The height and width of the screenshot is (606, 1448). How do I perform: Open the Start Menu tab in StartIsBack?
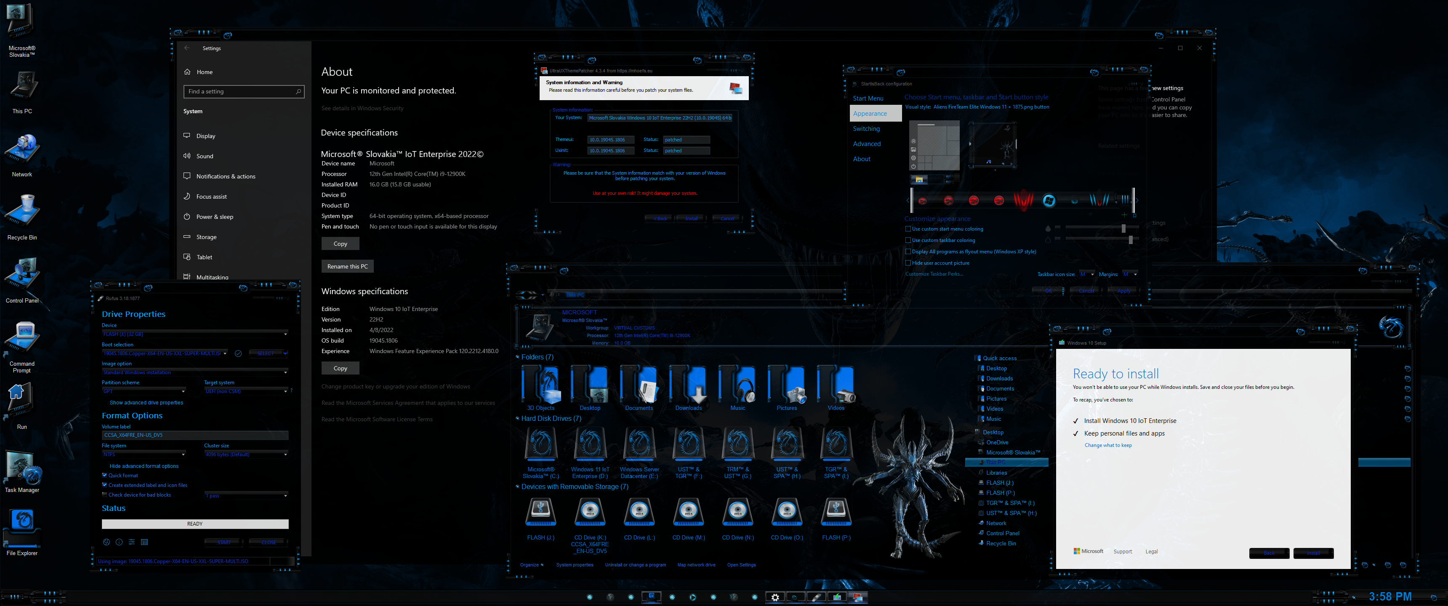pyautogui.click(x=868, y=98)
